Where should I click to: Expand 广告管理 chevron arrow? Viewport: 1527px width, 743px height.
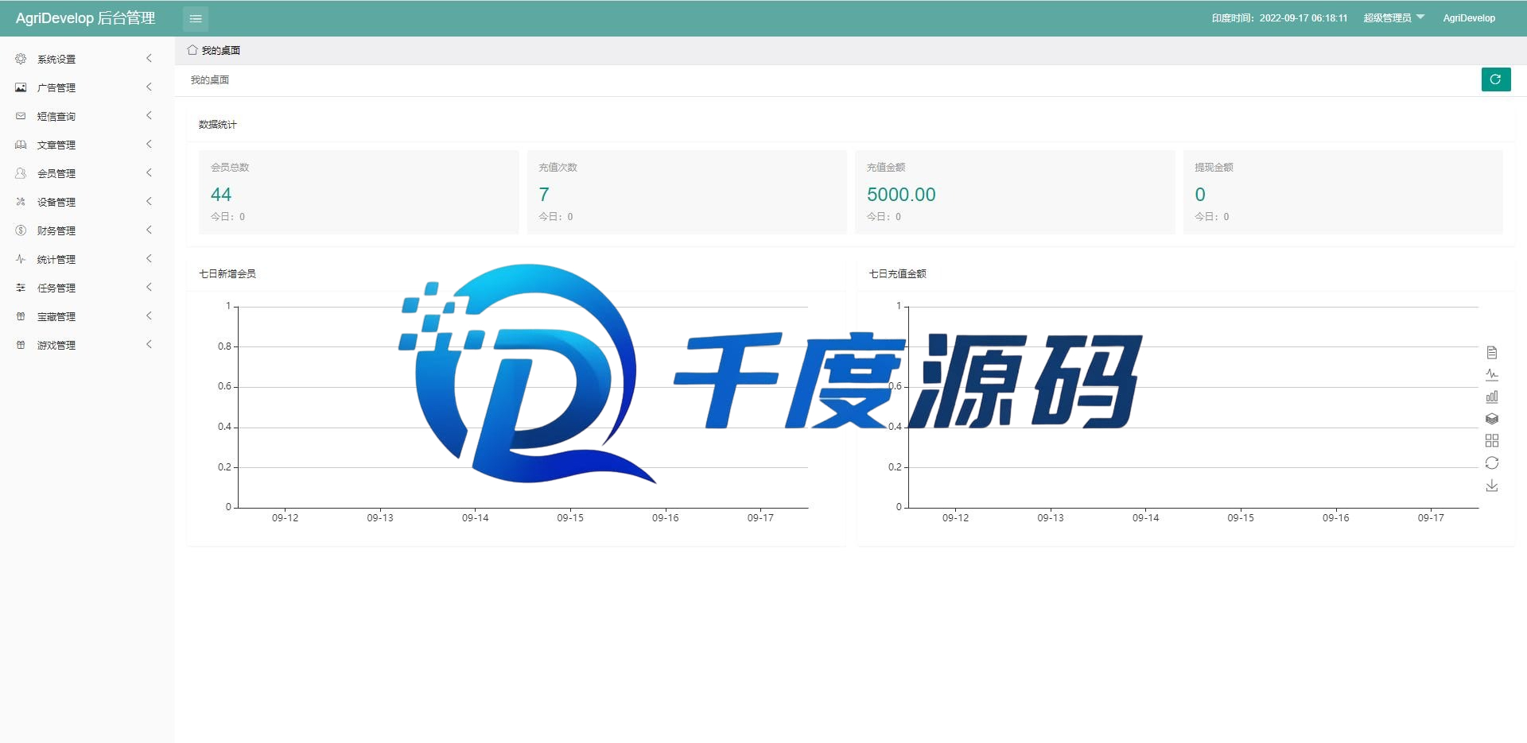point(149,87)
